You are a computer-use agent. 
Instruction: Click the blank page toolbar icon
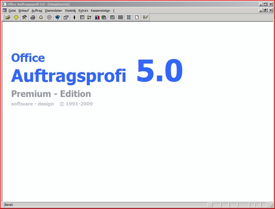pyautogui.click(x=137, y=17)
